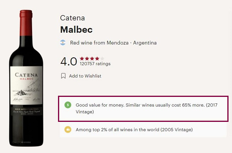Image resolution: width=232 pixels, height=153 pixels.
Task: Click the gold star top-wines badge
Action: [68, 130]
